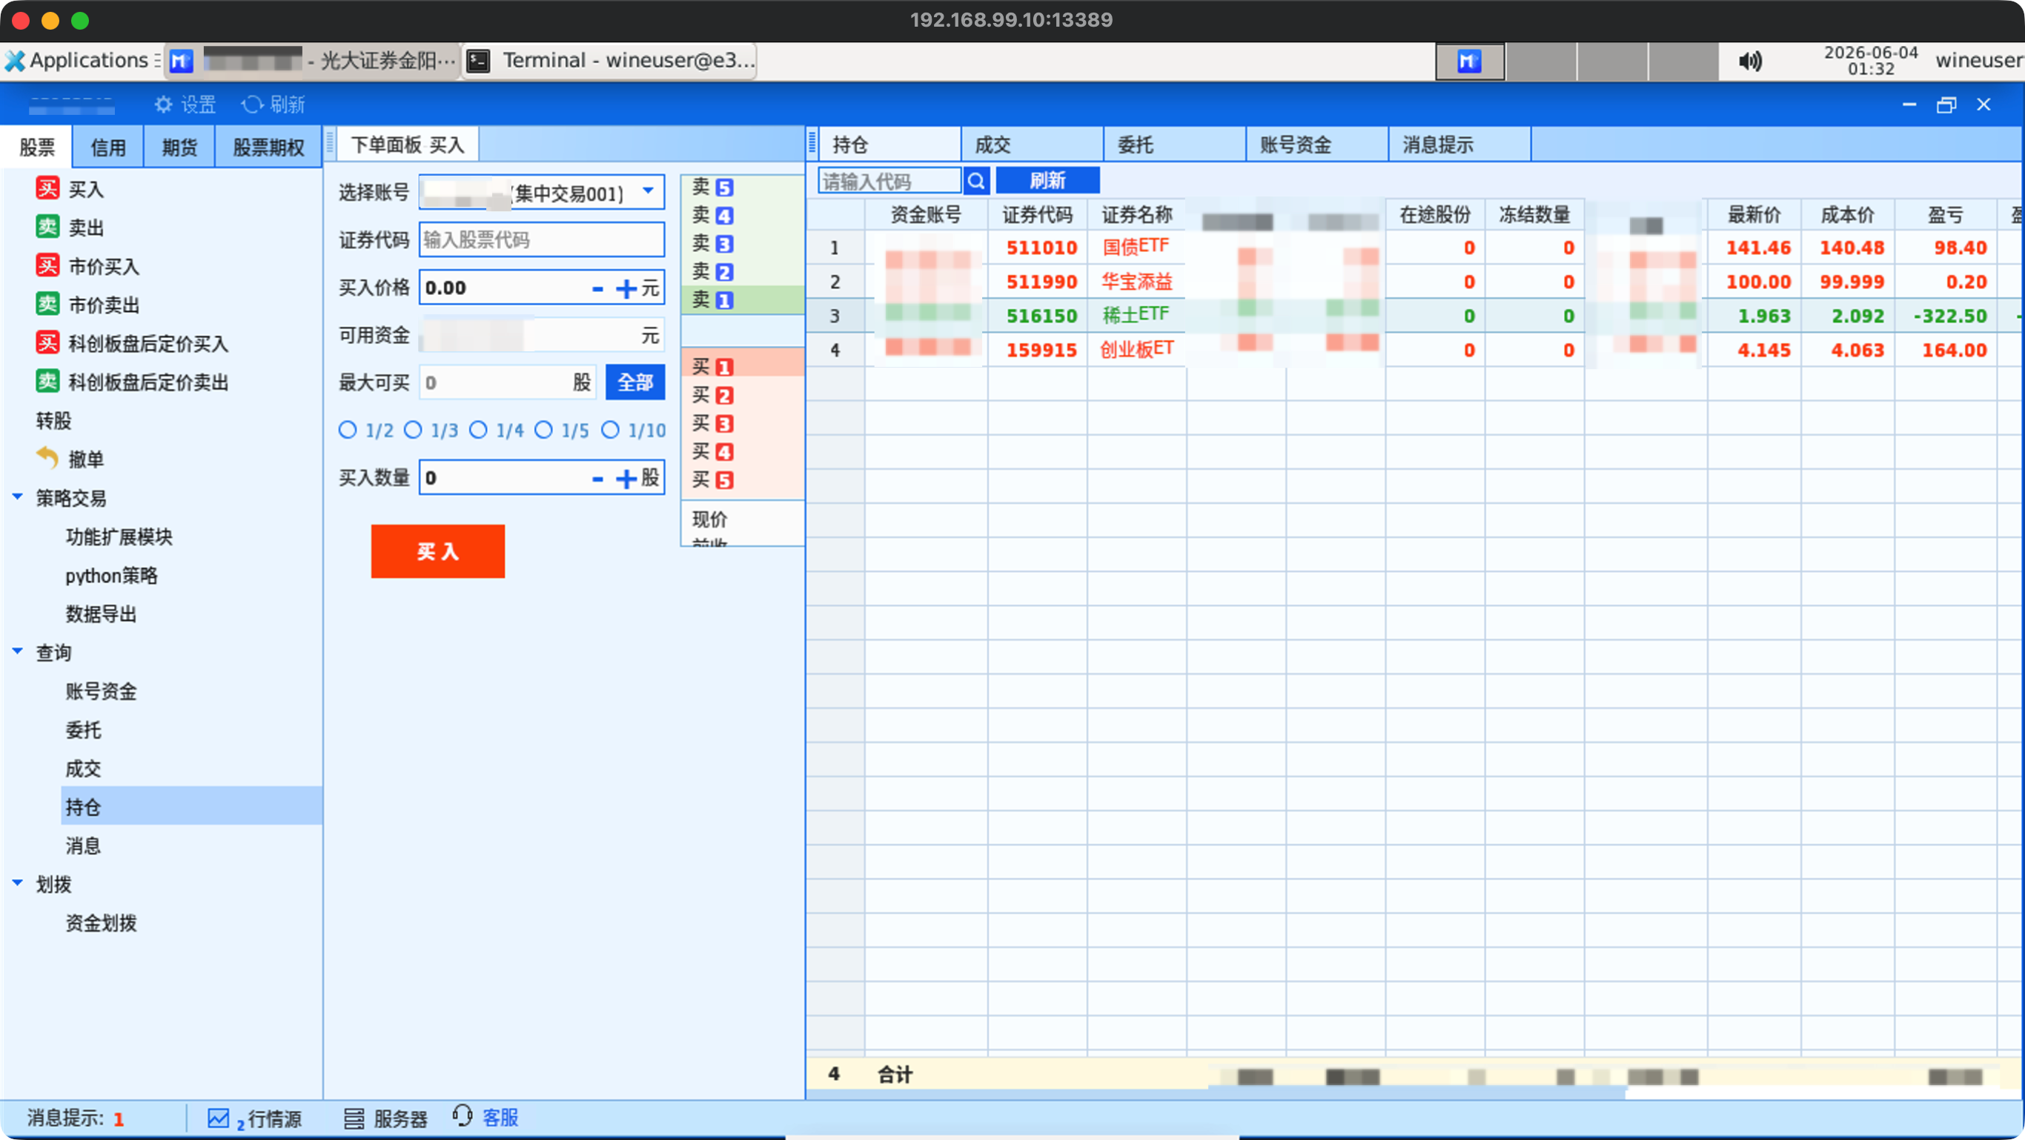Click the search magnifier next to code input

(x=975, y=181)
